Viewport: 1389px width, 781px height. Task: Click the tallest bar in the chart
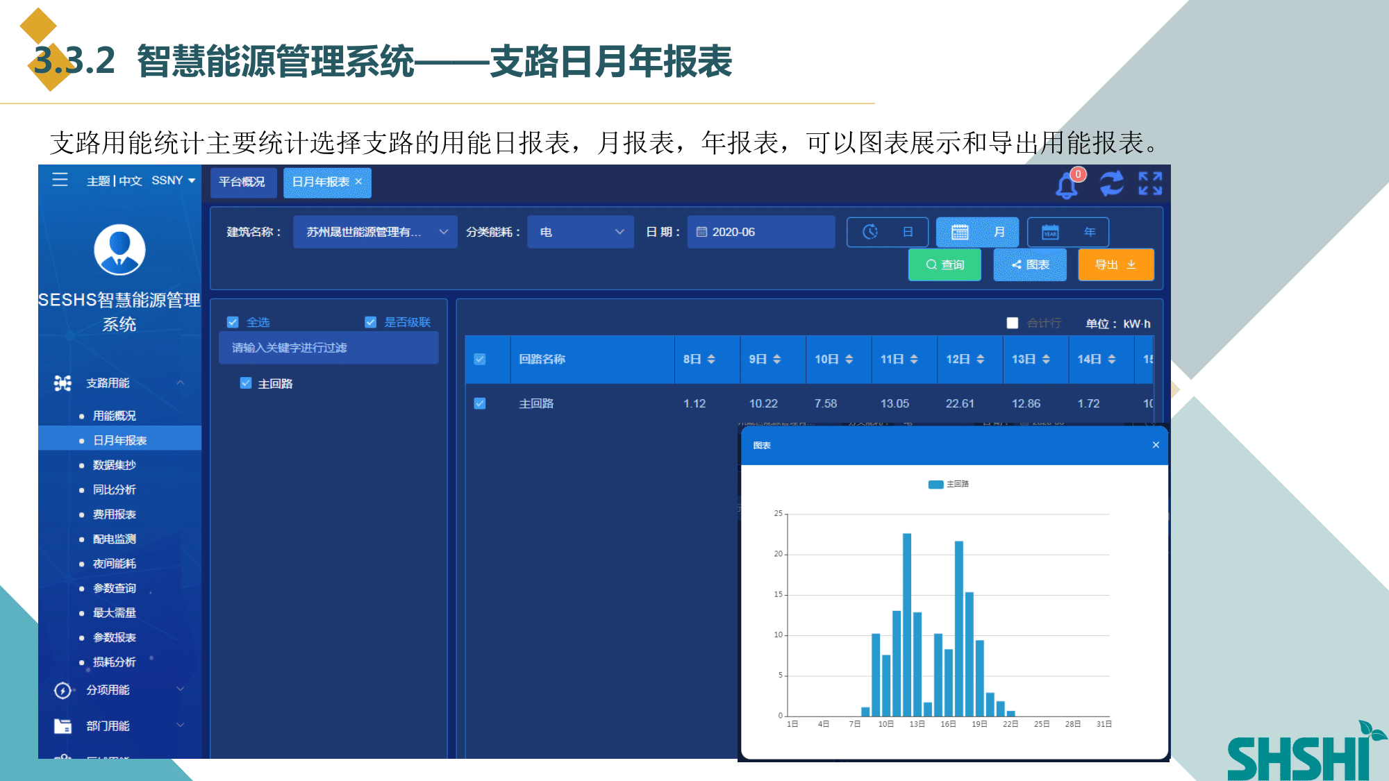(907, 625)
